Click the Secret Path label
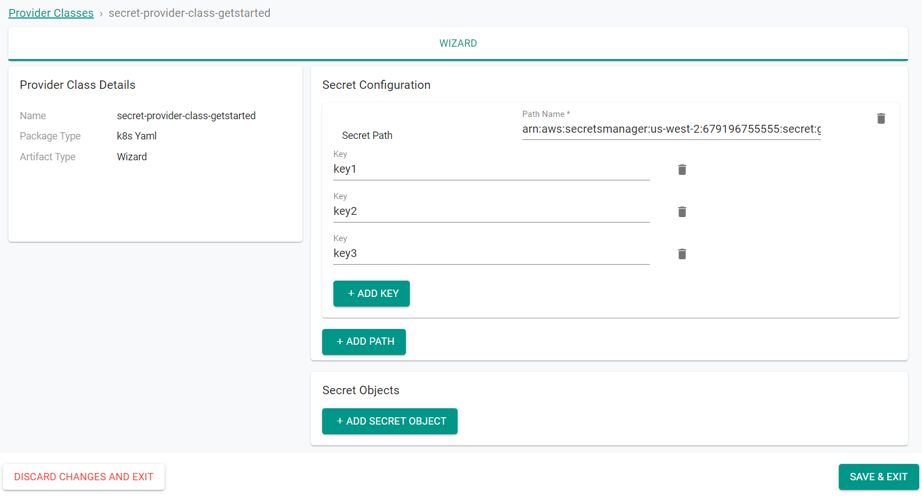Viewport: 922px width, 496px height. (367, 136)
